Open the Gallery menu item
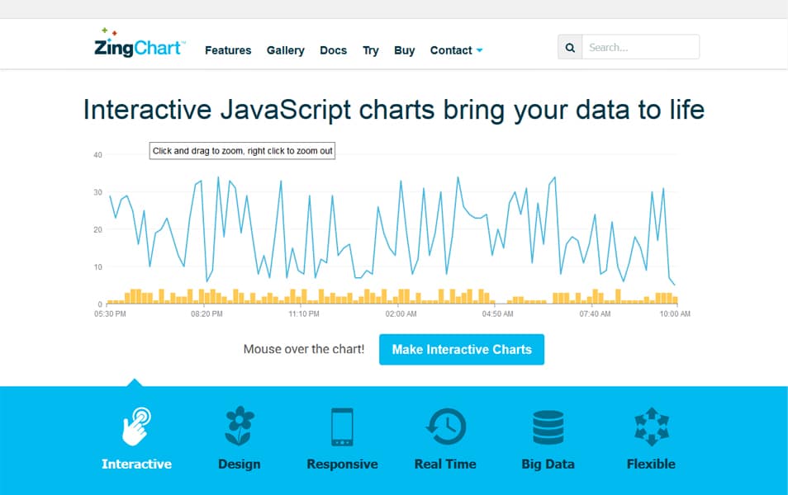 click(x=286, y=50)
